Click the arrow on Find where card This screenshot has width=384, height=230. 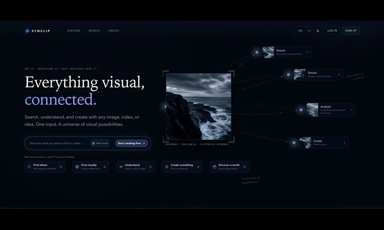[60, 167]
